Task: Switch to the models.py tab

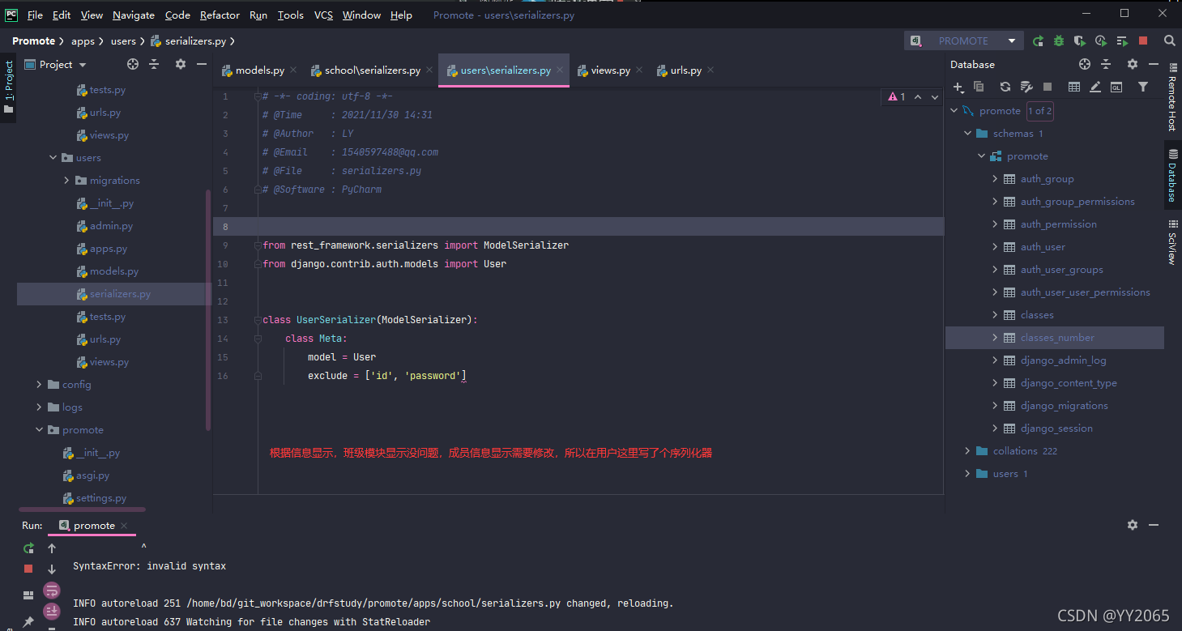Action: tap(260, 70)
